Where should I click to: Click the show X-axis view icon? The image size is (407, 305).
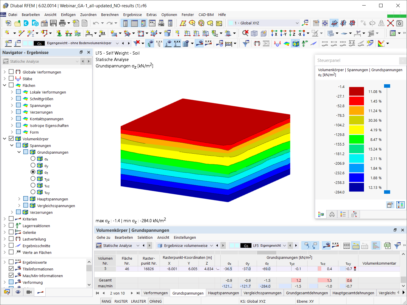point(274,33)
